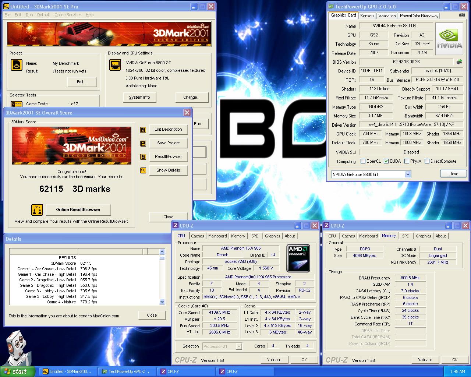Screen dimensions: 471x377
Task: Open the GPU selection dropdown in GPU-Z
Action: coord(408,174)
